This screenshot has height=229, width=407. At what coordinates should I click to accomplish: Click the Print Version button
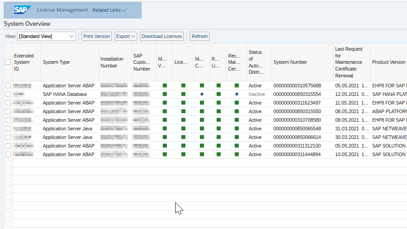coord(96,36)
